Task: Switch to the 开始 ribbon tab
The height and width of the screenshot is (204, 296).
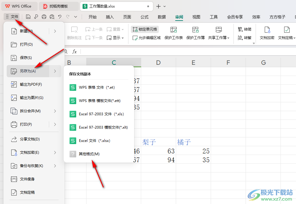Action: [x=93, y=17]
